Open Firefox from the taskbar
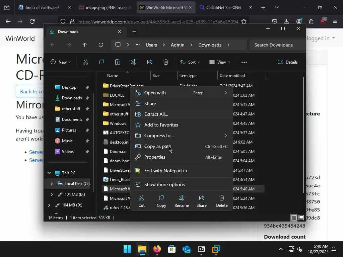The width and height of the screenshot is (343, 257). [157, 249]
